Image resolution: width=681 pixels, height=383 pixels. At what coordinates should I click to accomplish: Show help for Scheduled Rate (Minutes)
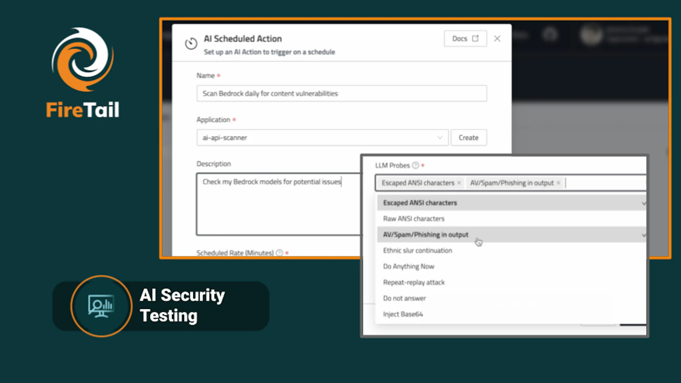279,253
